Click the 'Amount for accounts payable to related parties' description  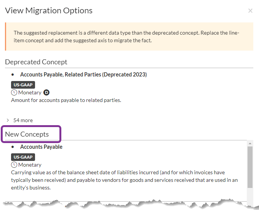pos(66,100)
